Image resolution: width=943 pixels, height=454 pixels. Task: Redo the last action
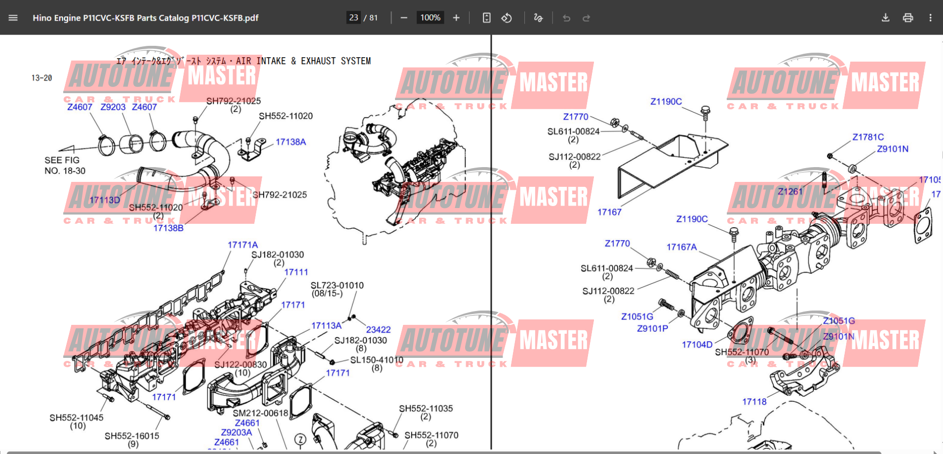click(x=587, y=17)
